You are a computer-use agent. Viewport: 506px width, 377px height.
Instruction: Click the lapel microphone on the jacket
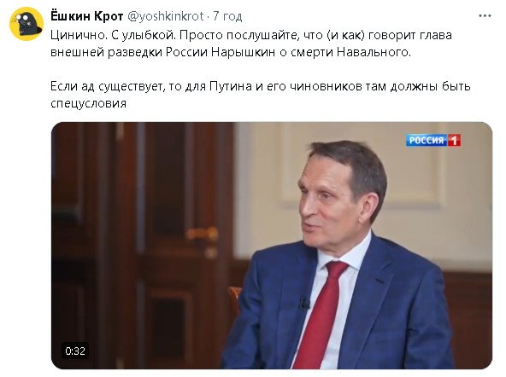click(303, 303)
